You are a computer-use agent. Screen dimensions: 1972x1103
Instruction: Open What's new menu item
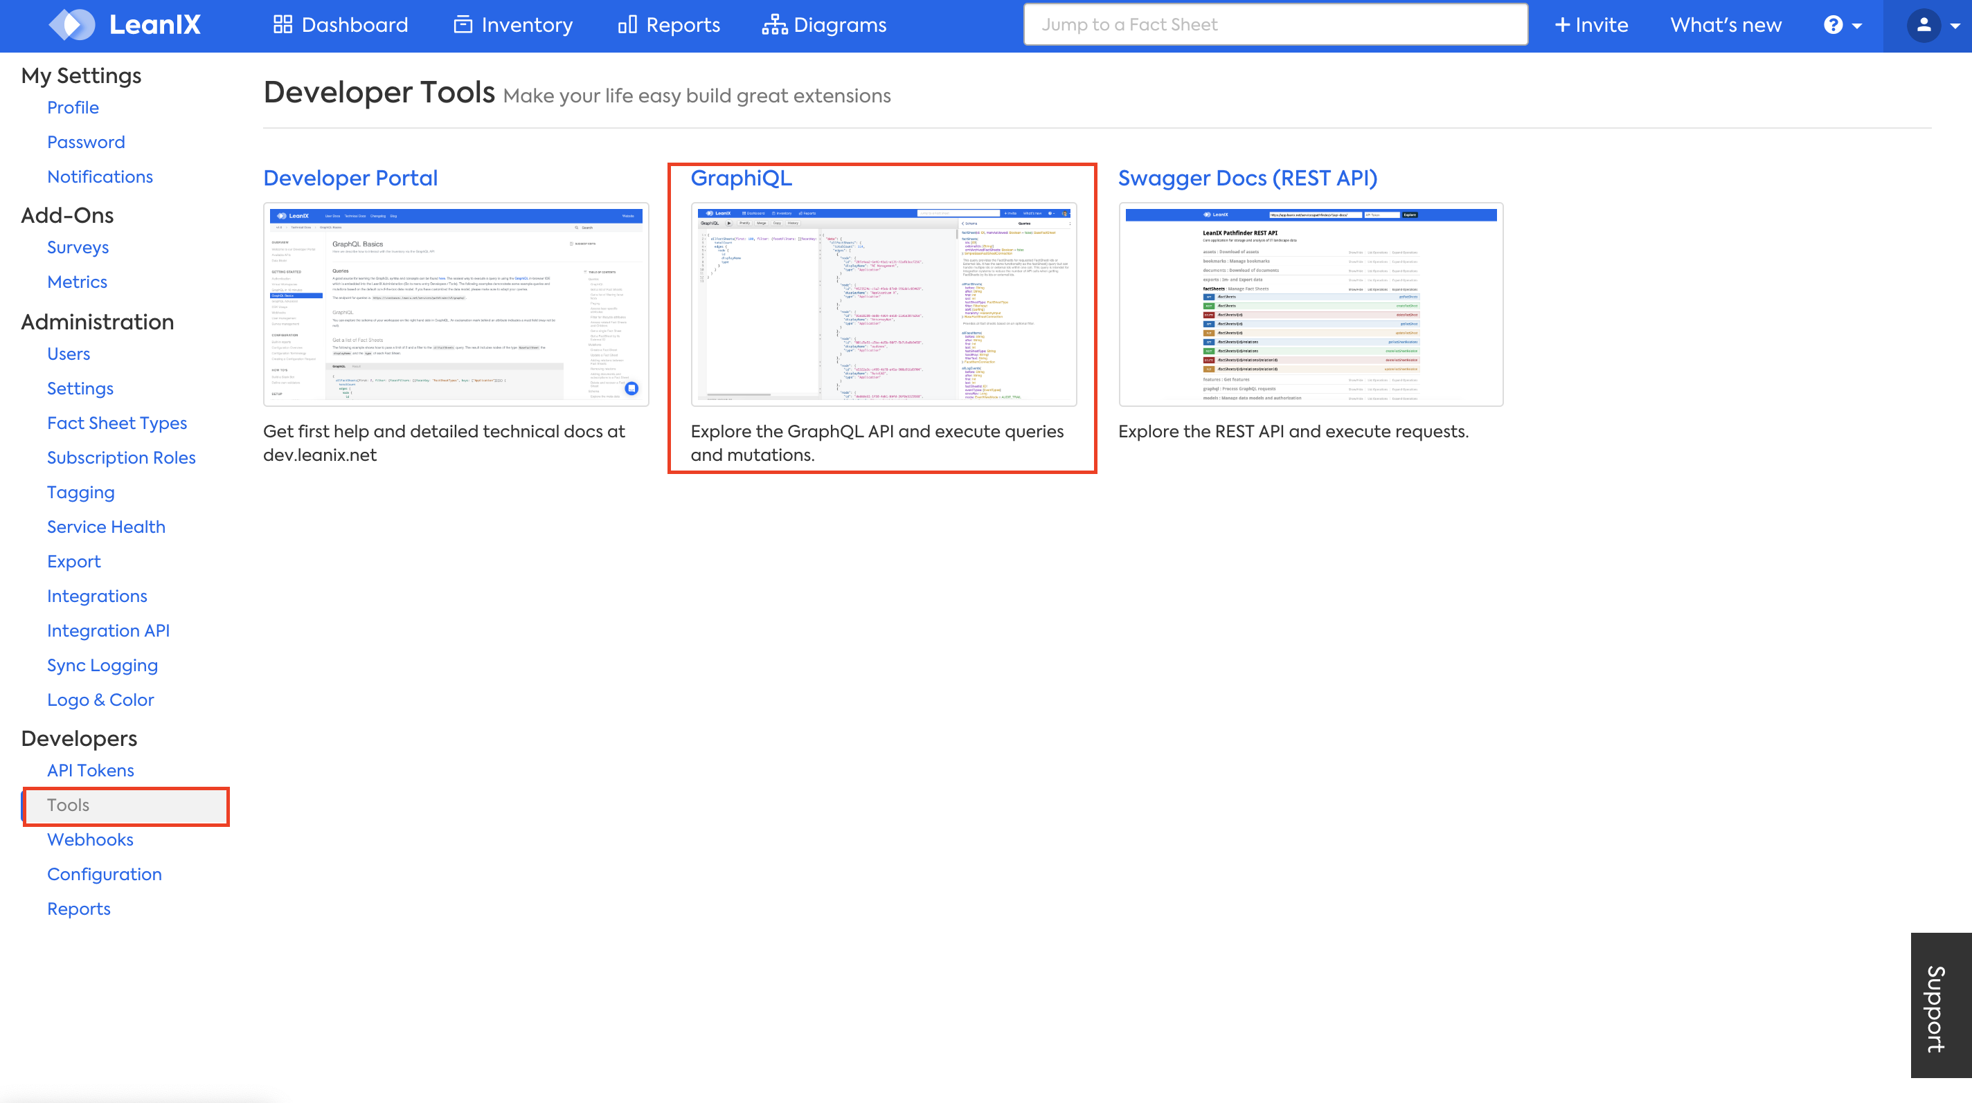pos(1726,24)
